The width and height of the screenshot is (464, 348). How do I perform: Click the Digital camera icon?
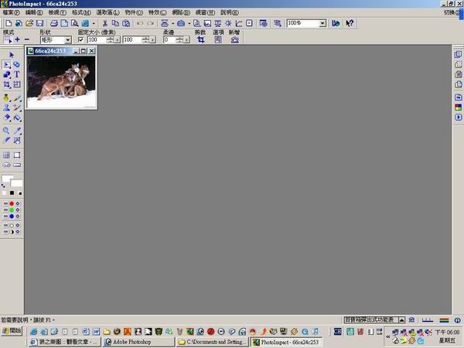coord(181,23)
